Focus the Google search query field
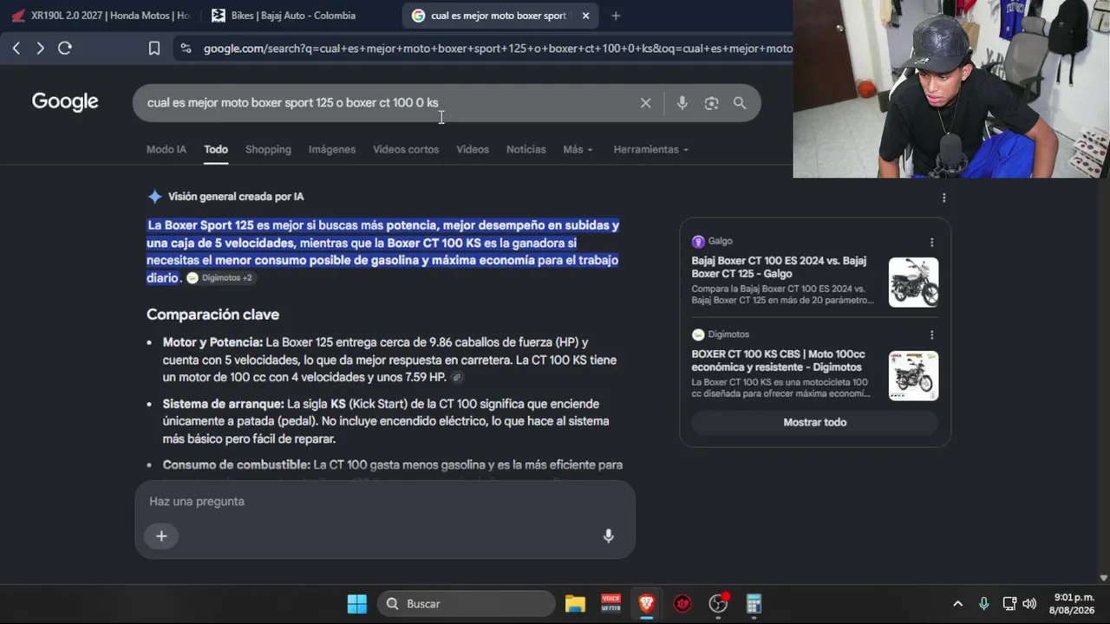Screen dimensions: 1110x624 tap(386, 103)
